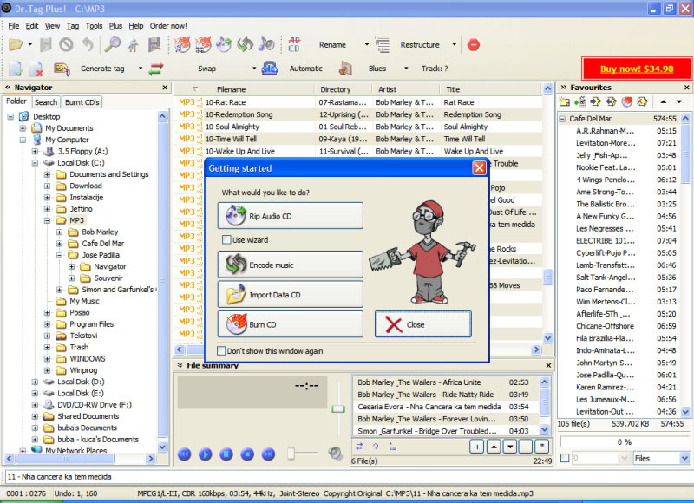Close the Navigator panel
Image resolution: width=694 pixels, height=503 pixels.
click(x=165, y=88)
